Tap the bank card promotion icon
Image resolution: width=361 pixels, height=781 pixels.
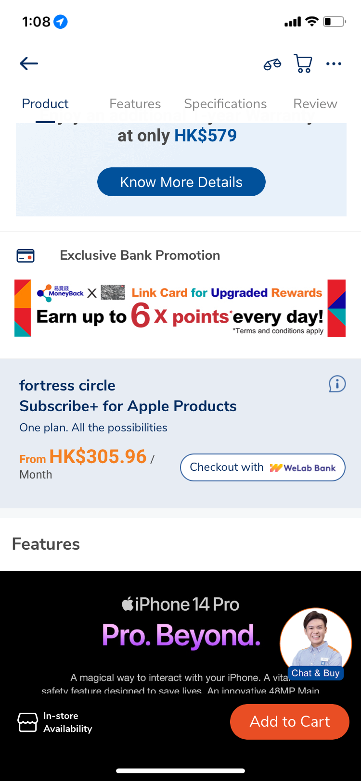coord(26,255)
